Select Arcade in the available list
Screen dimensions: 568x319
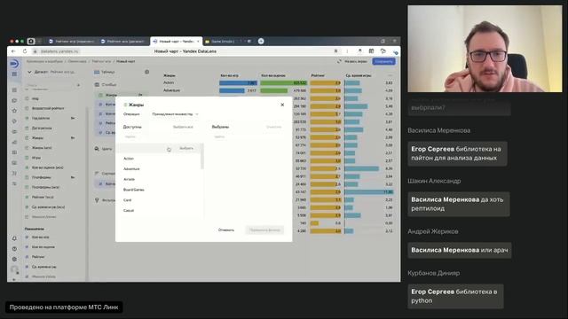[x=129, y=179]
